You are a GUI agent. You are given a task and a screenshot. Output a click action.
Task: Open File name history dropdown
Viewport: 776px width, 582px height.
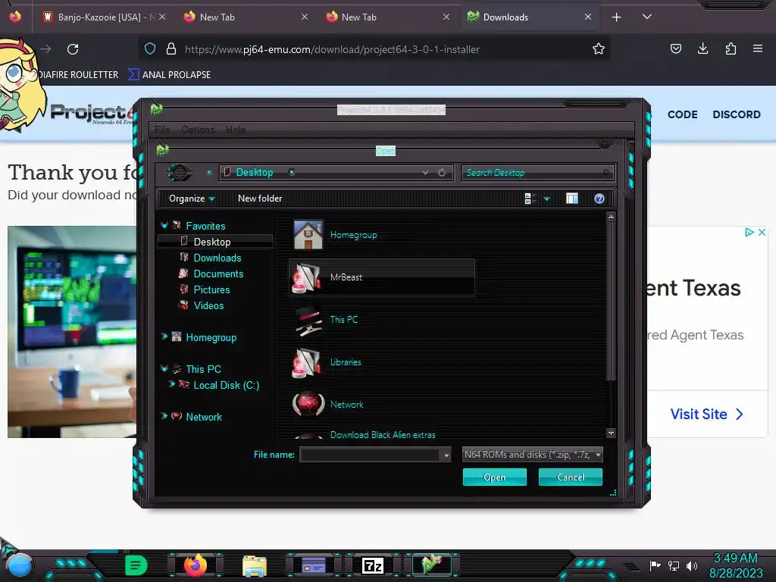(x=446, y=455)
